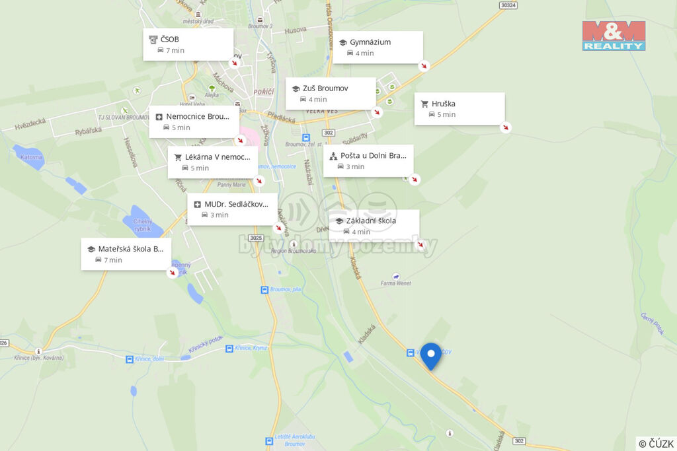Screen dimensions: 677x451
Task: Click the M&M Reality logo
Action: pyautogui.click(x=614, y=36)
